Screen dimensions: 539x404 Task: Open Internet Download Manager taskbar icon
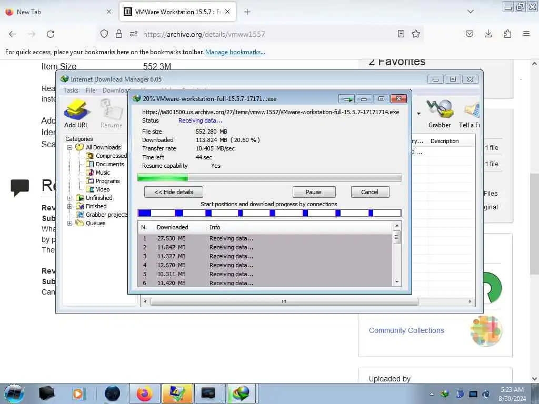click(x=241, y=393)
